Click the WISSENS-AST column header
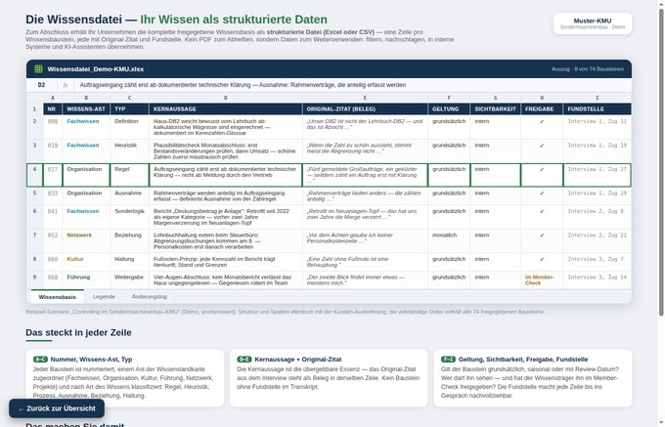Image resolution: width=665 pixels, height=427 pixels. (86, 108)
